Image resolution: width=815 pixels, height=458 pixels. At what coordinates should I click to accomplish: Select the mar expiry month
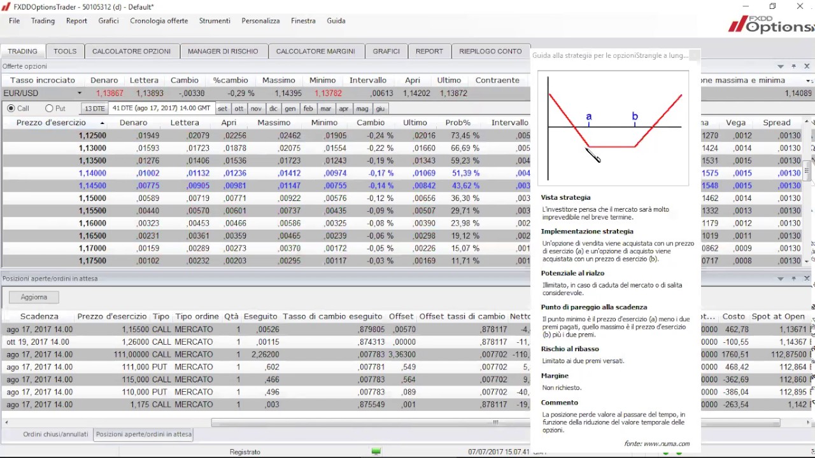coord(326,109)
